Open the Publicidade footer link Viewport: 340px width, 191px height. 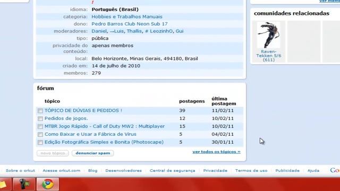pos(287,171)
